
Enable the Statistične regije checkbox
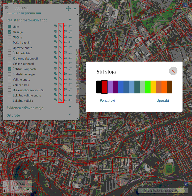pyautogui.click(x=10, y=74)
